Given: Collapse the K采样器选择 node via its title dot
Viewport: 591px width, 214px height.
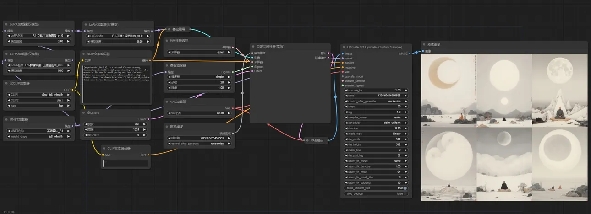Looking at the screenshot, I should pyautogui.click(x=167, y=40).
